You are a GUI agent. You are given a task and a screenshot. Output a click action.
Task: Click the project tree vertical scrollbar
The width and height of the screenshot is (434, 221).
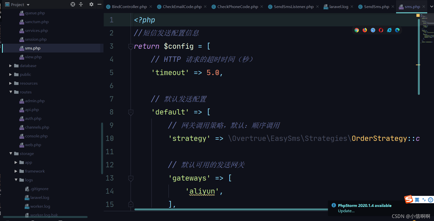[x=102, y=148]
